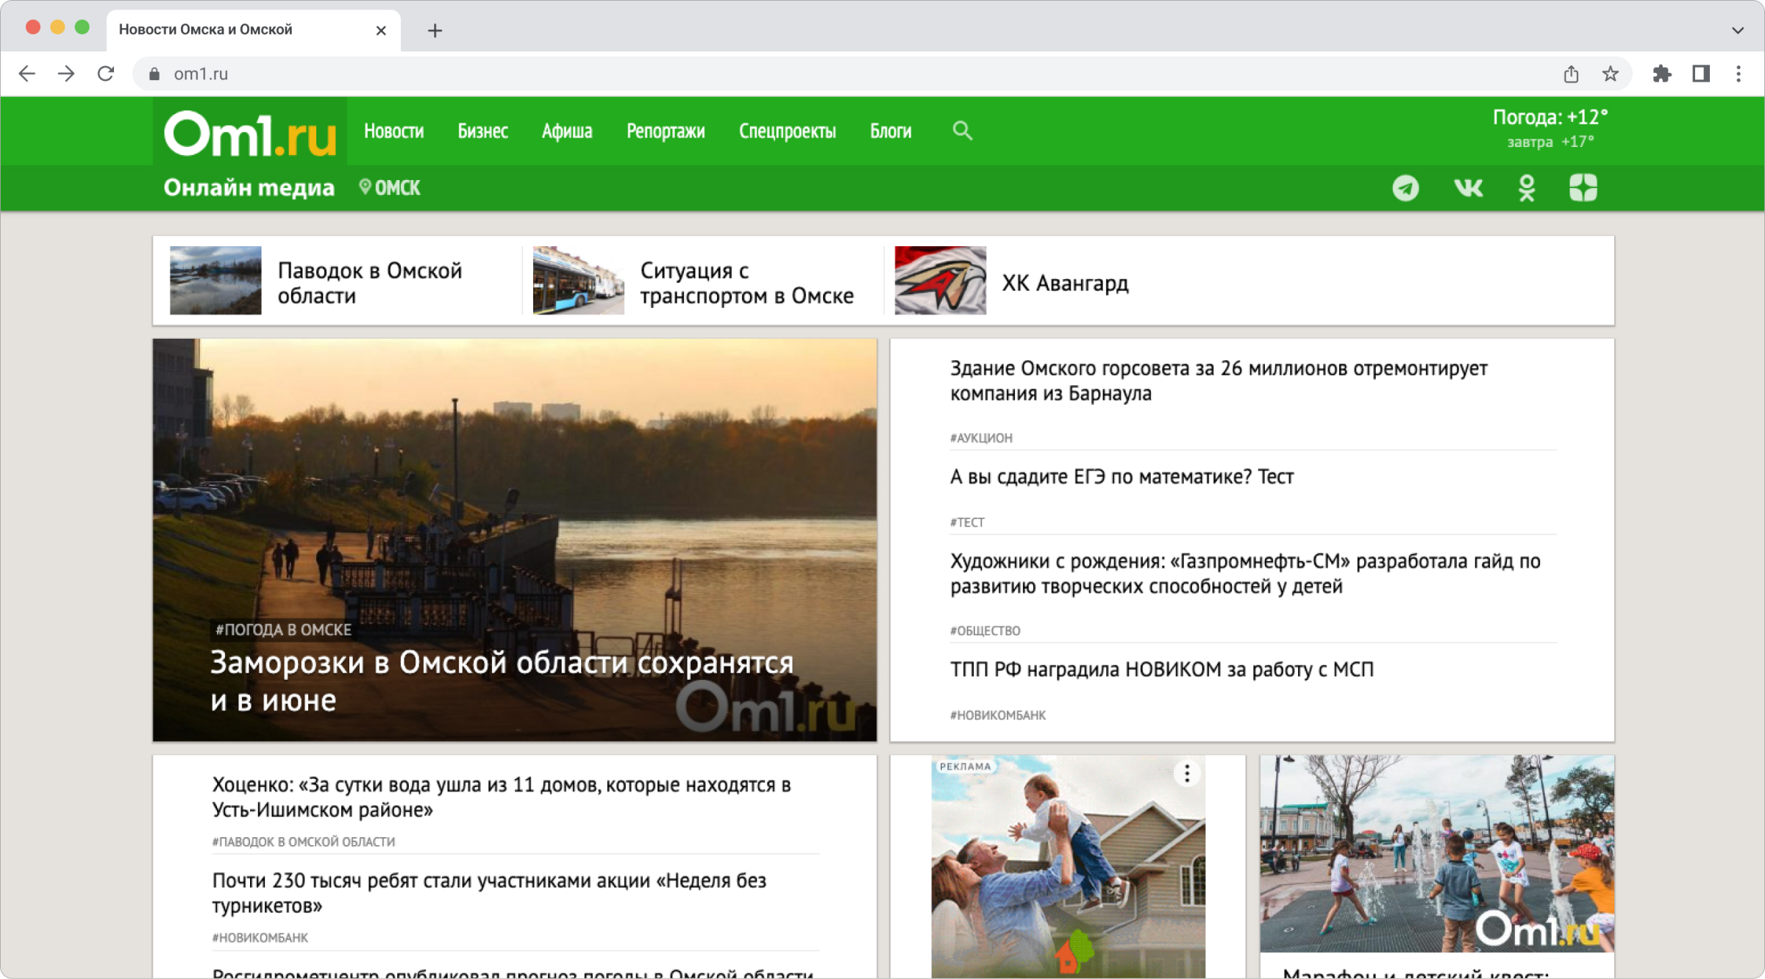Open the Блоги section
The image size is (1765, 979).
[x=891, y=131]
